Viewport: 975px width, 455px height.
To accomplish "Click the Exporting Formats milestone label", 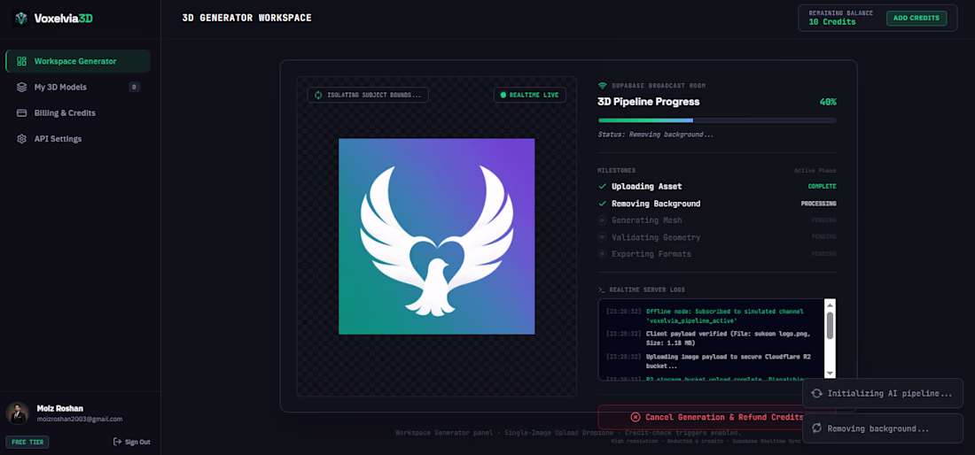I will 651,254.
